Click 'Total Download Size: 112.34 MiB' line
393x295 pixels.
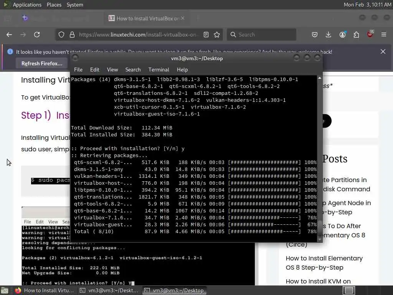pos(122,128)
